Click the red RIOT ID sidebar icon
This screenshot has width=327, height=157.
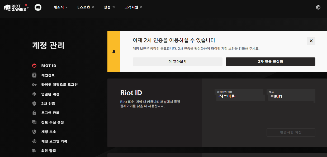pyautogui.click(x=34, y=66)
